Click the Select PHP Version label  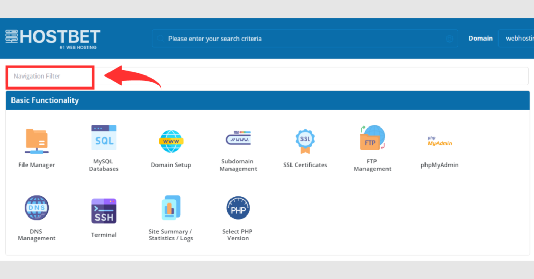[238, 235]
